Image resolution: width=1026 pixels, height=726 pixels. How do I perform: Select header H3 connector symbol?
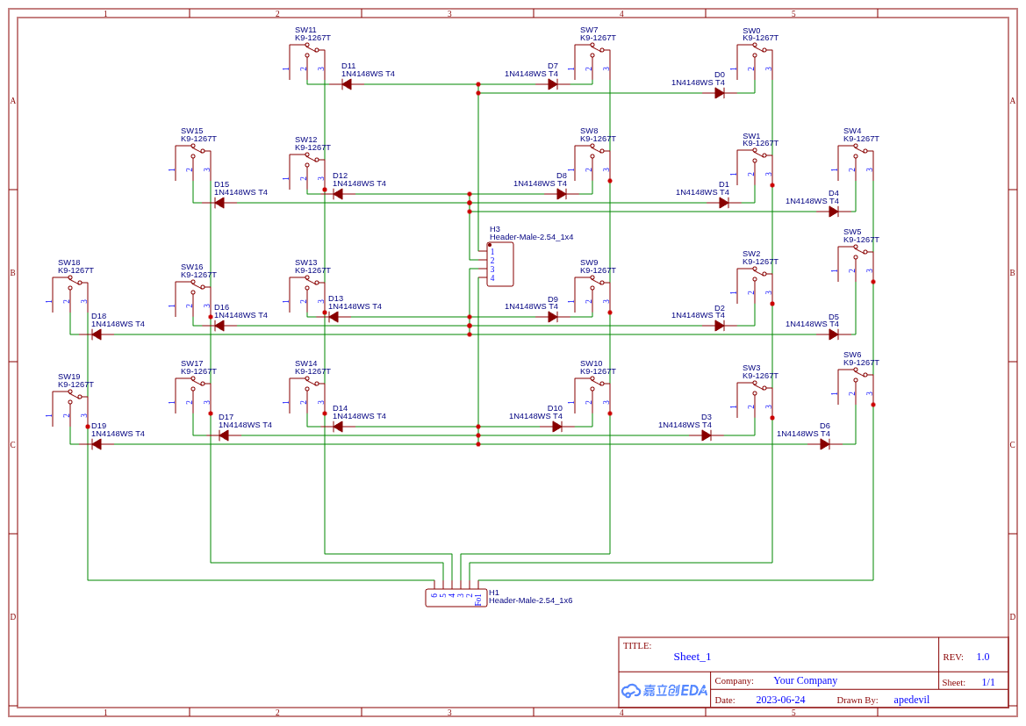pyautogui.click(x=500, y=263)
